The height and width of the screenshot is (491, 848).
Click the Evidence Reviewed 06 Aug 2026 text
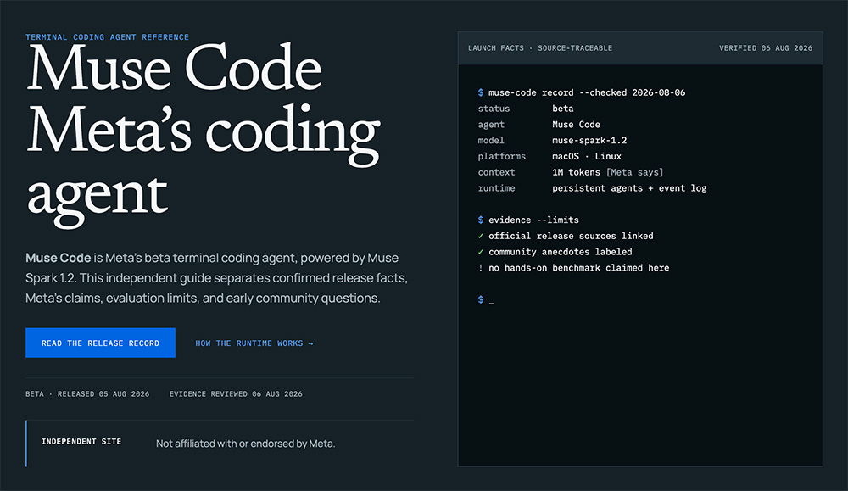pos(236,394)
